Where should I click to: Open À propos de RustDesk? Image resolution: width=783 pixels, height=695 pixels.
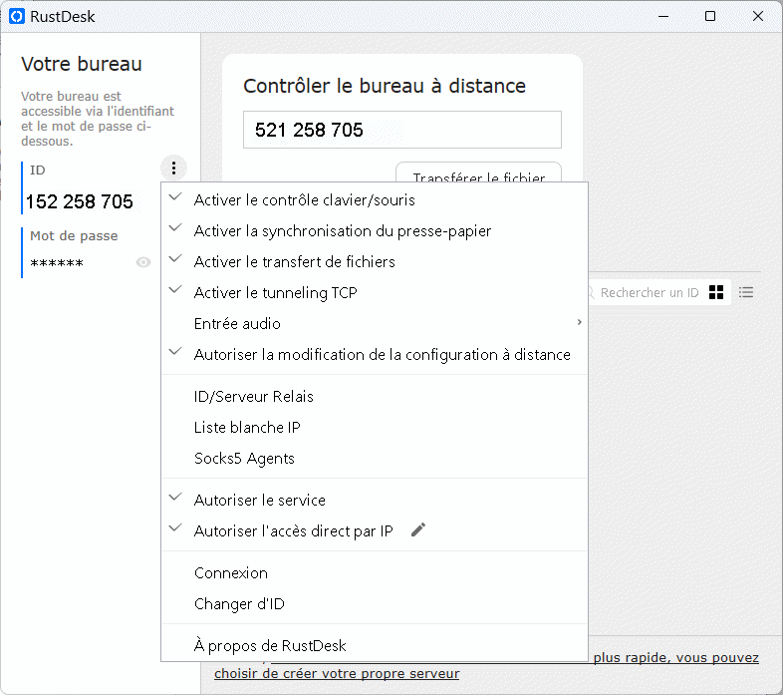click(x=375, y=645)
